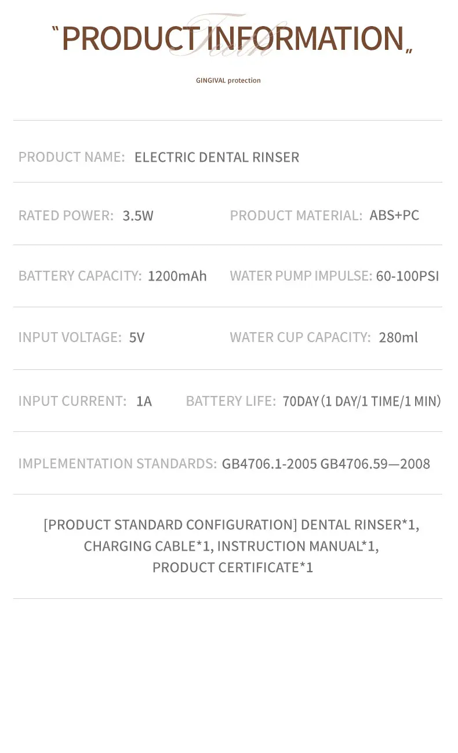
Task: Select the 3.5W rated power value
Action: [x=138, y=216]
